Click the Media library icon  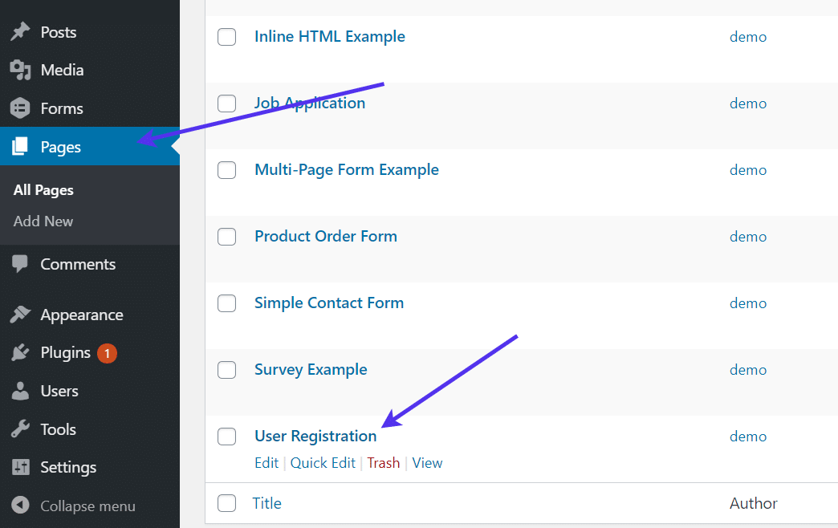point(21,70)
